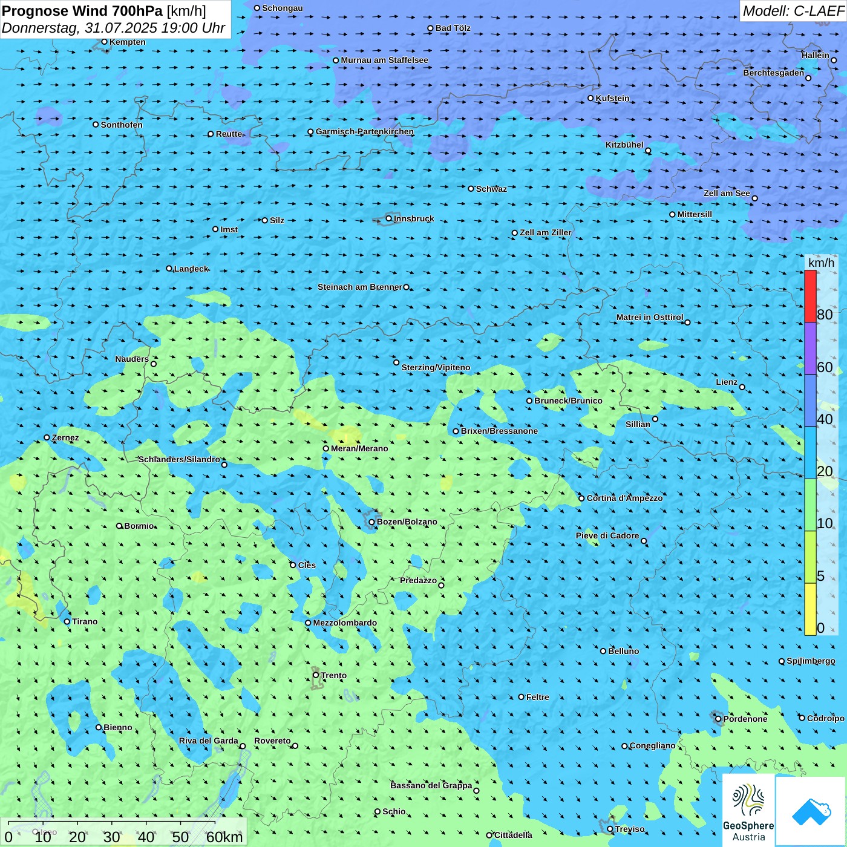This screenshot has width=847, height=847.
Task: Select the 'Predazzo' place label
Action: (418, 580)
